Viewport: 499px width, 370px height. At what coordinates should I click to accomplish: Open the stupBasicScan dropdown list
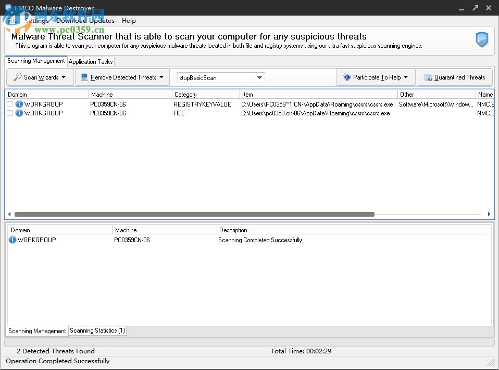click(259, 77)
